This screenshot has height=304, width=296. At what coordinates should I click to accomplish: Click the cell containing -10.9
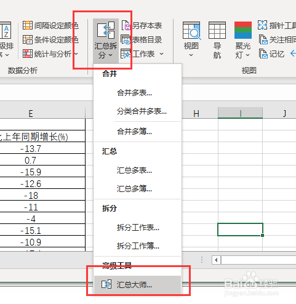(42, 242)
